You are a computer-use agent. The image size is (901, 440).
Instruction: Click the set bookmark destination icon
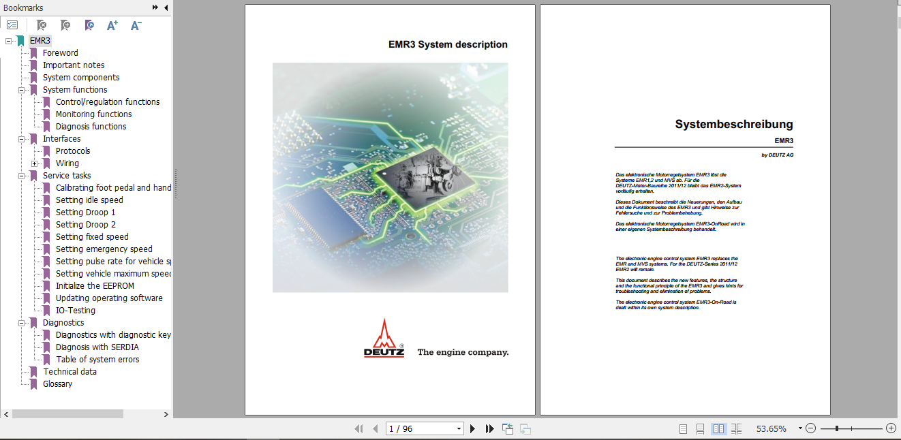(89, 25)
